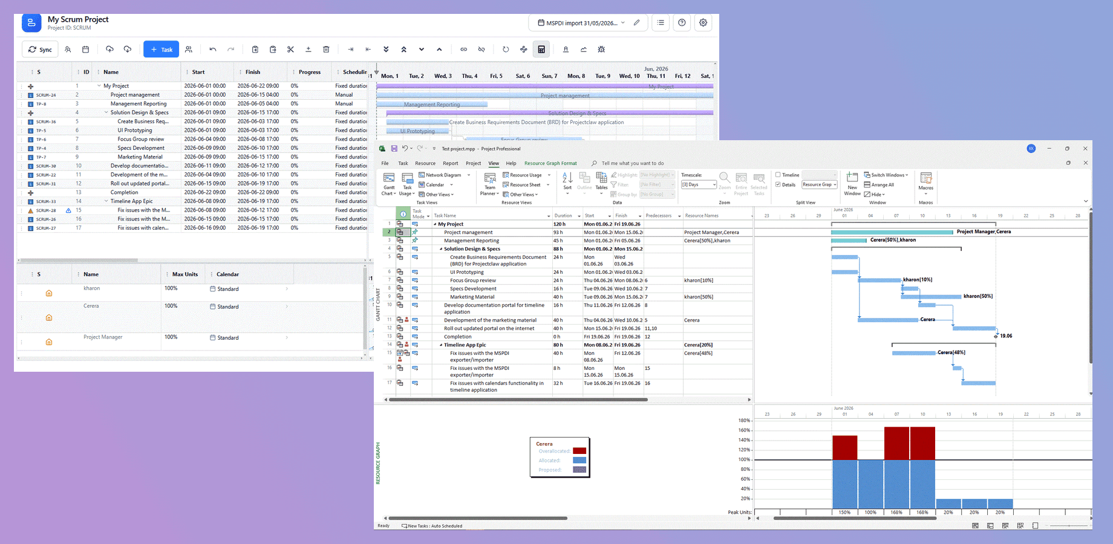Click the Task Usage view button
The image size is (1113, 544).
[407, 184]
